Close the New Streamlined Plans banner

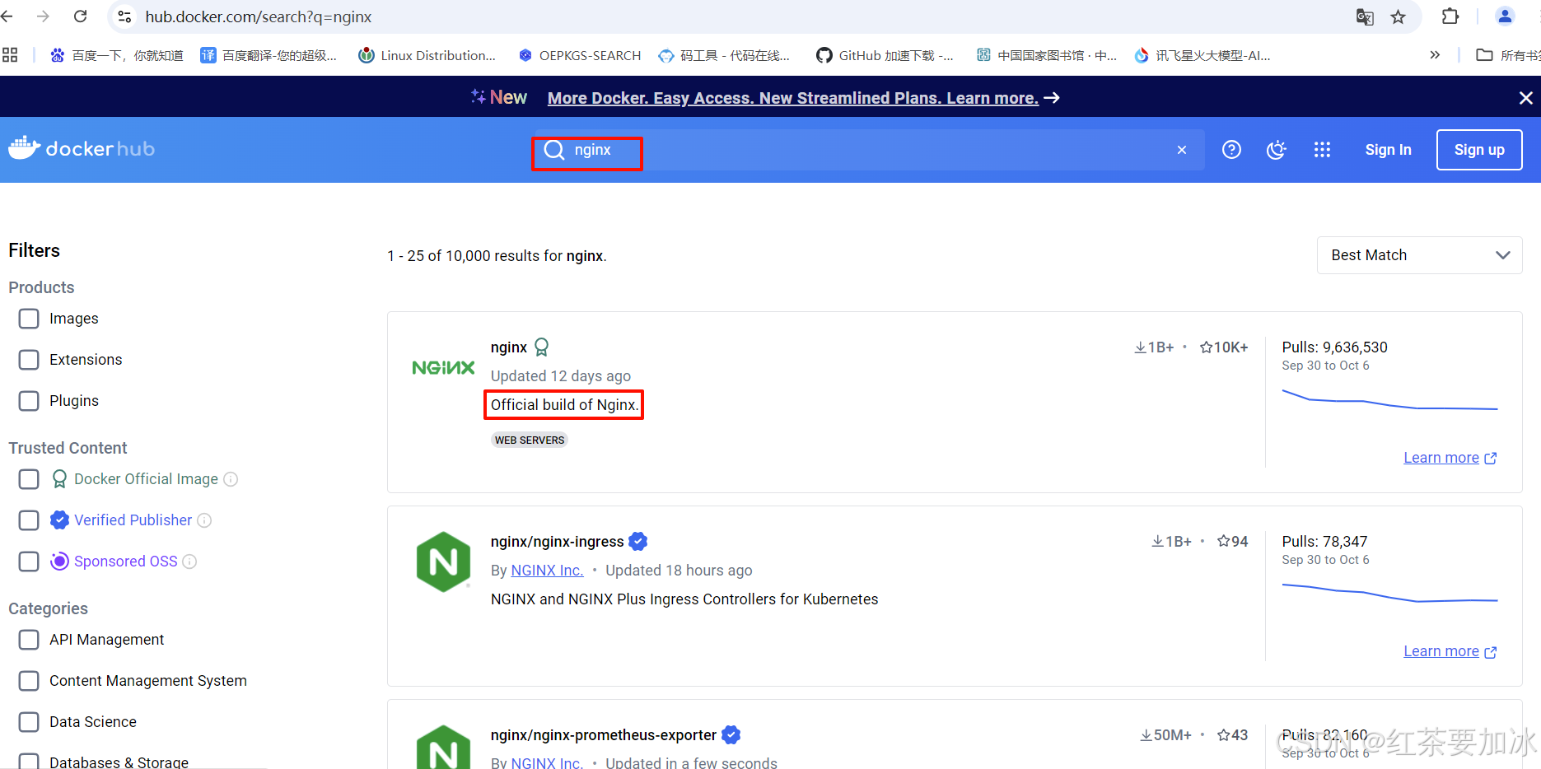[1525, 98]
